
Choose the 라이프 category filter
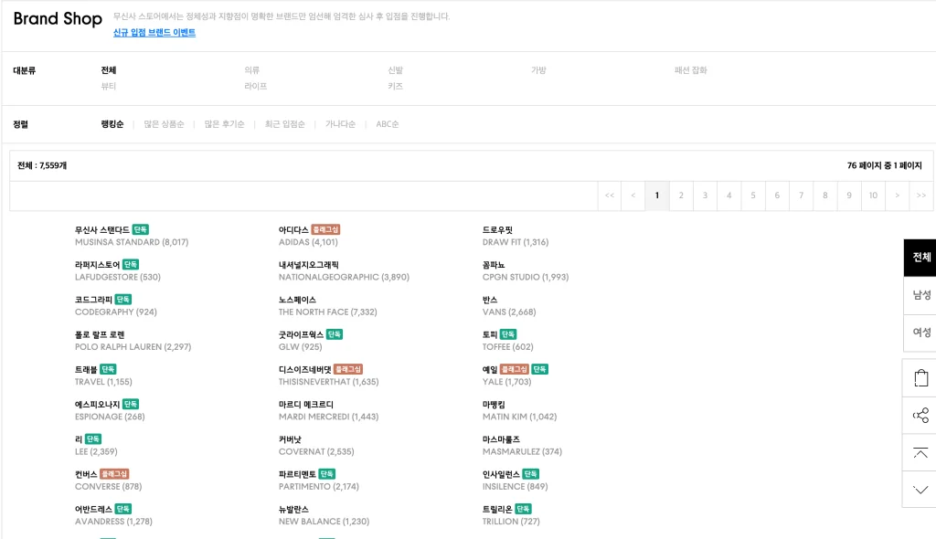(x=256, y=86)
